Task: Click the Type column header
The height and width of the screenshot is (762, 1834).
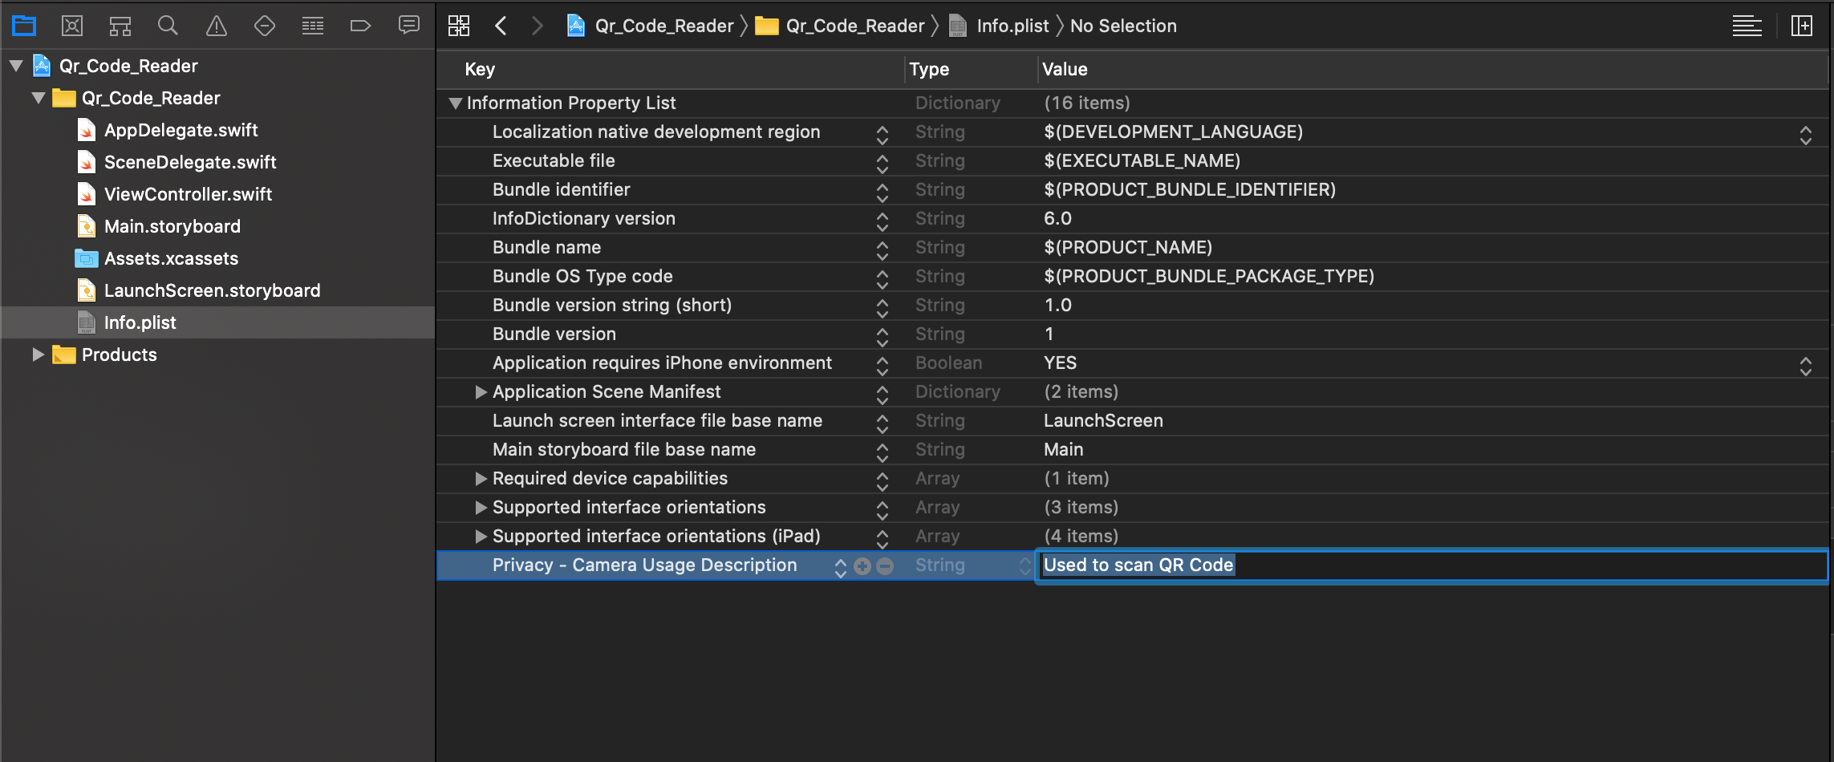Action: pyautogui.click(x=929, y=69)
